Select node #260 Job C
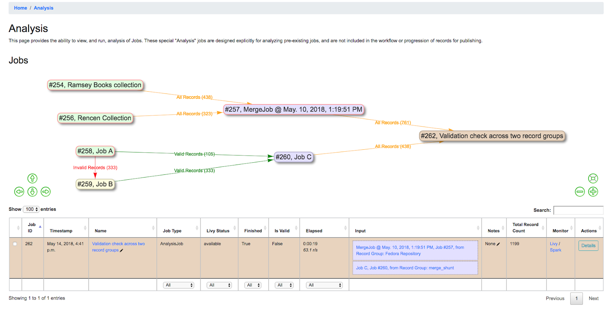 click(293, 157)
